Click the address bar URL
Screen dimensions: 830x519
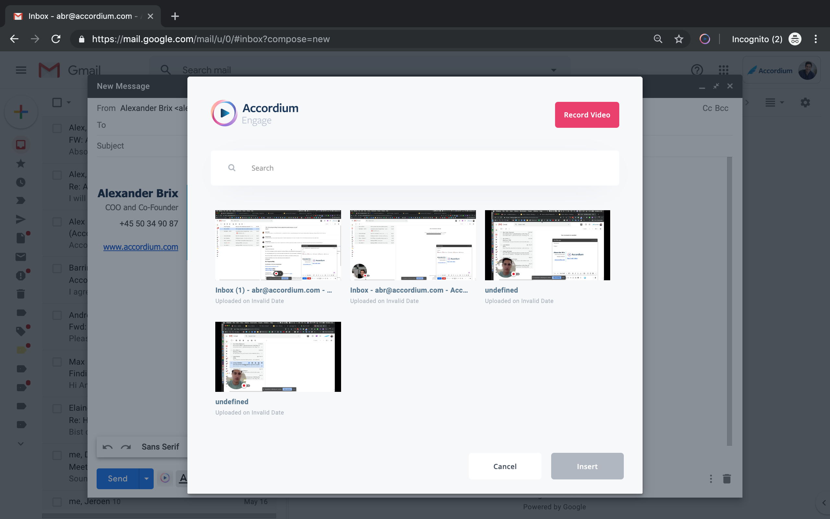pyautogui.click(x=211, y=39)
